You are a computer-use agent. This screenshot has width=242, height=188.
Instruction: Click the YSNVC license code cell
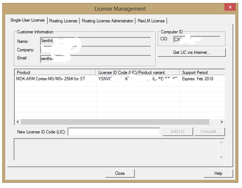[x=138, y=79]
